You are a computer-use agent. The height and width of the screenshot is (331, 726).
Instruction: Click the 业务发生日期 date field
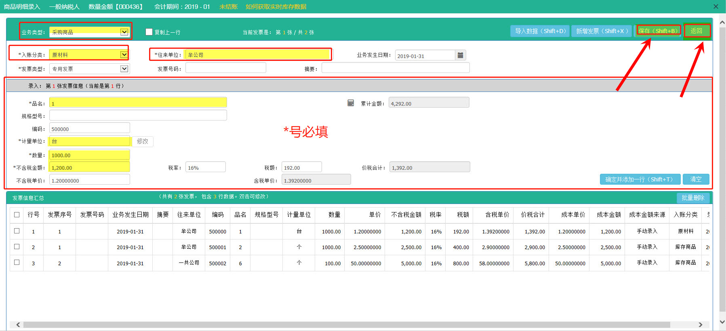(425, 55)
